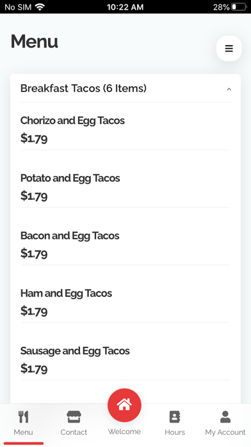The height and width of the screenshot is (447, 251).
Task: Tap the red home Welcome icon
Action: (x=124, y=405)
